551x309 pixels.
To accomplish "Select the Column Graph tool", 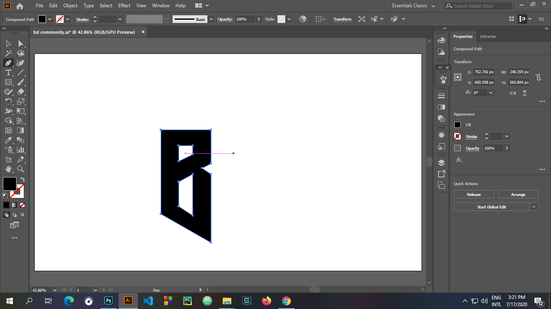I will tap(21, 150).
